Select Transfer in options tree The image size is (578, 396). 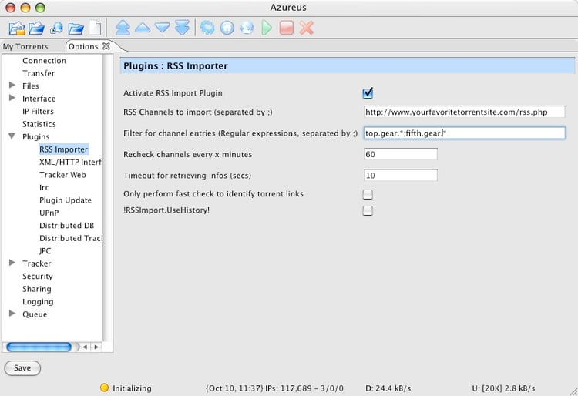click(39, 73)
